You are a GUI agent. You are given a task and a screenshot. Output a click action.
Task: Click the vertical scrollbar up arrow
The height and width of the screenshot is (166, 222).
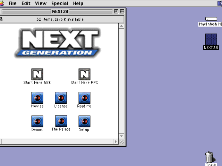(x=121, y=26)
